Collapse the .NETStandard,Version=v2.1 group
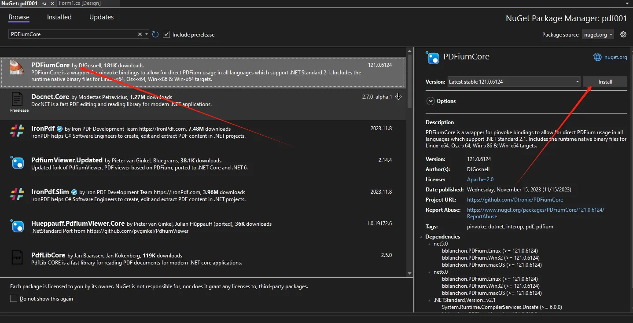Image resolution: width=633 pixels, height=323 pixels. coord(430,300)
